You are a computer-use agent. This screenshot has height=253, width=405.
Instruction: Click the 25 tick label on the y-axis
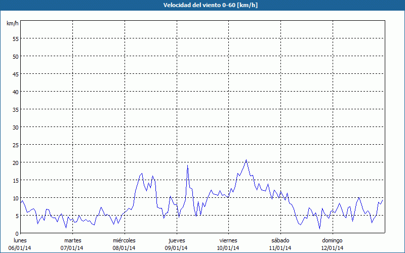click(15, 145)
